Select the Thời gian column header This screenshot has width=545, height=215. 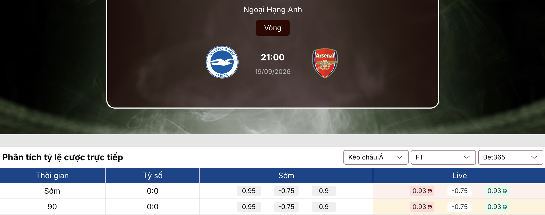click(52, 175)
